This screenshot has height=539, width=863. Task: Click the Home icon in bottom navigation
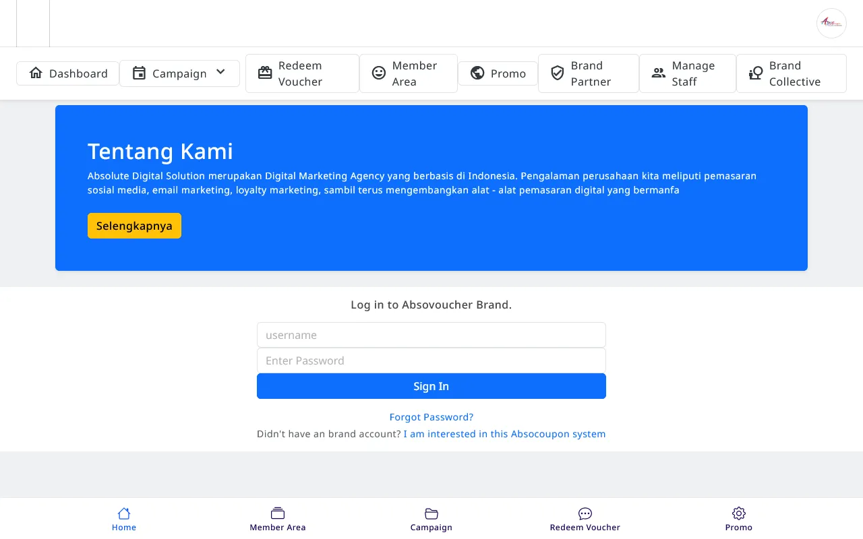click(124, 513)
